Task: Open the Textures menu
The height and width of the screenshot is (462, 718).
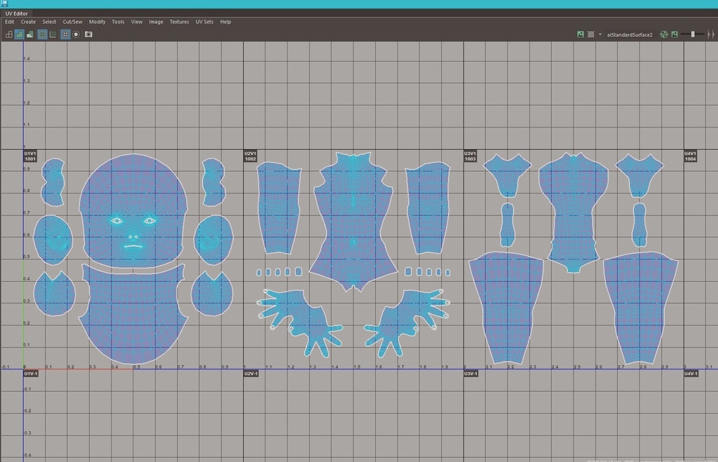Action: tap(179, 22)
